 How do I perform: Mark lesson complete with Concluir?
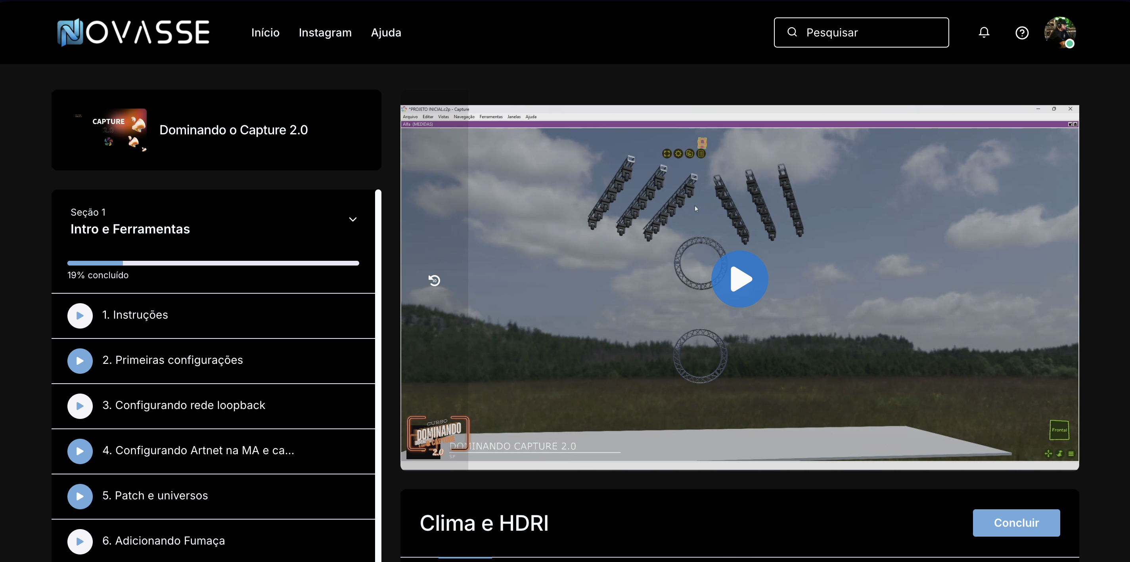pyautogui.click(x=1016, y=522)
